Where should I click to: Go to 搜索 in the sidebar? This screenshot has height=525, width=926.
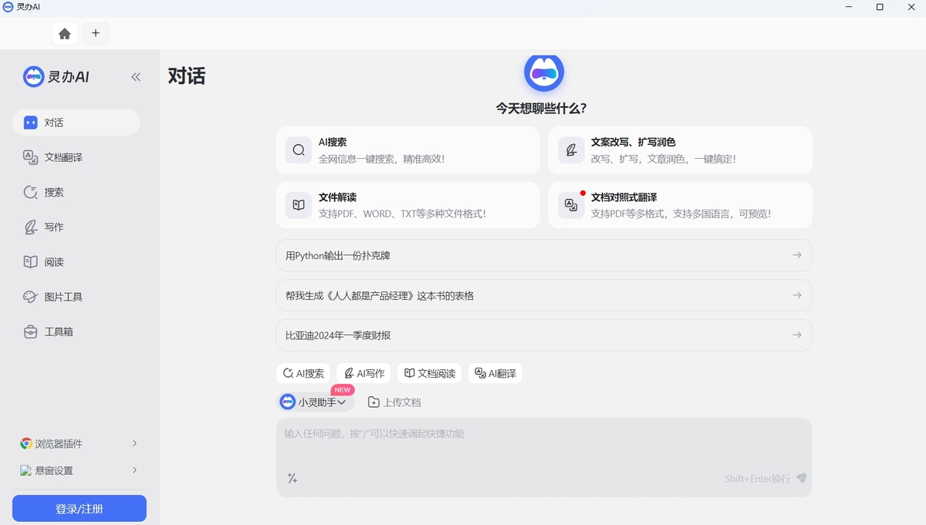pos(76,192)
